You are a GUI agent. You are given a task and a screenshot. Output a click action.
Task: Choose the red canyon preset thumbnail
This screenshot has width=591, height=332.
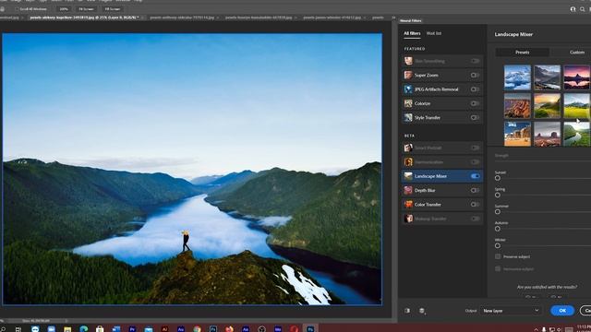coord(517,106)
